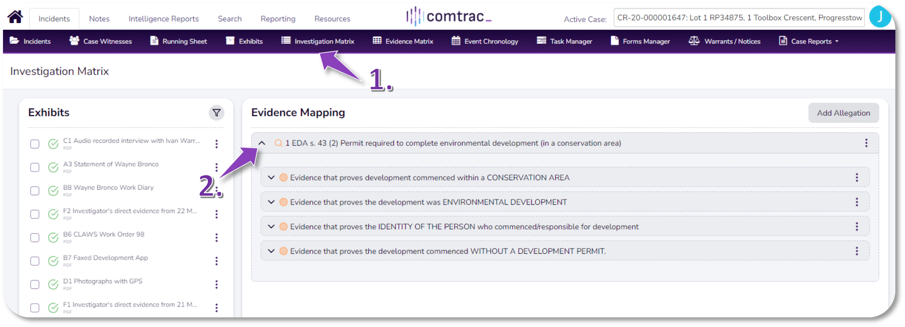Viewport: 905px width, 327px height.
Task: Collapse the EDA s. 43 allegation section
Action: coord(262,143)
